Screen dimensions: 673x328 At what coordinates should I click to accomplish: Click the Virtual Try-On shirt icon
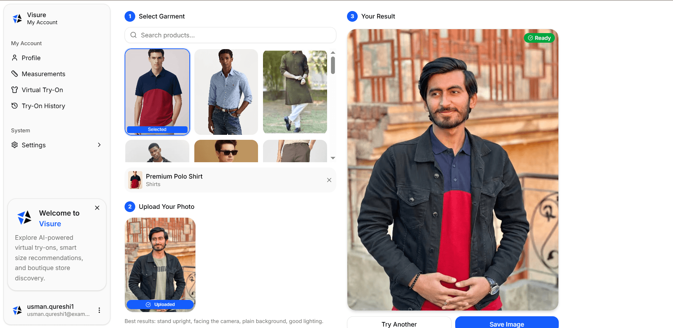point(15,90)
